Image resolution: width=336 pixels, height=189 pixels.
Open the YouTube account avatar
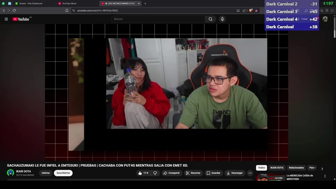325,19
